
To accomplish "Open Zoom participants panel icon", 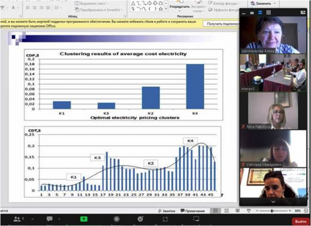I will (17, 219).
